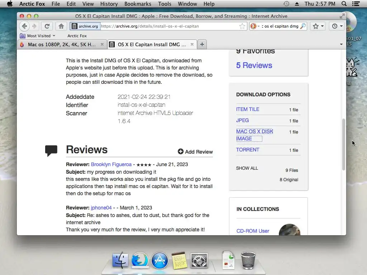Download the JPEG option
Viewport: 367px width, 275px height.
243,120
